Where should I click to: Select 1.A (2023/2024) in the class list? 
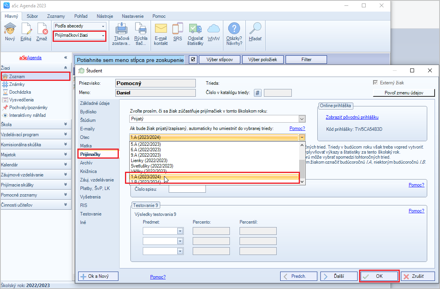pyautogui.click(x=214, y=177)
